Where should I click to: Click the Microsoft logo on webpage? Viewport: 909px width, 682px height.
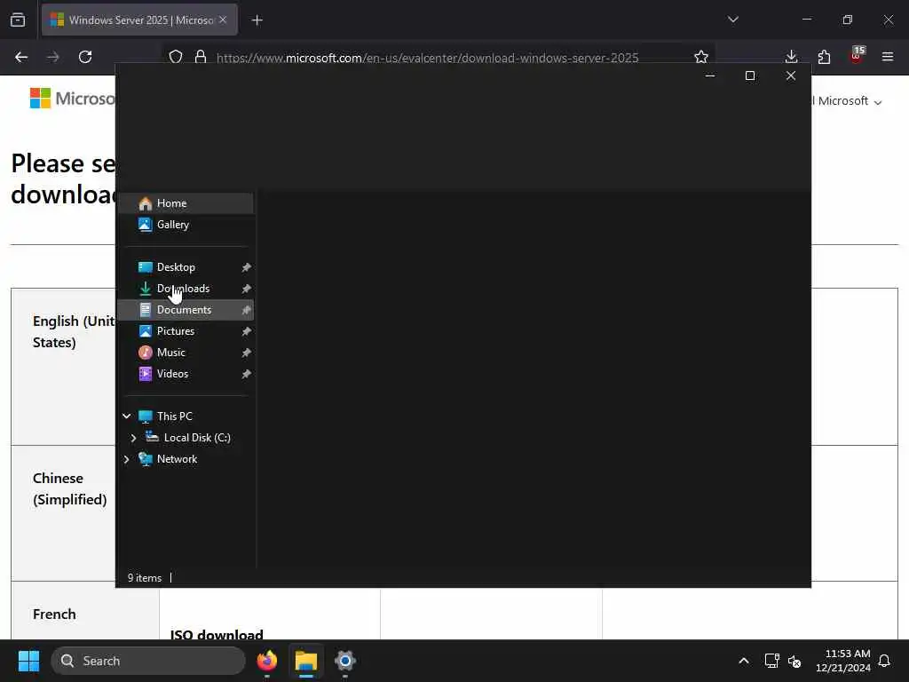pyautogui.click(x=72, y=99)
